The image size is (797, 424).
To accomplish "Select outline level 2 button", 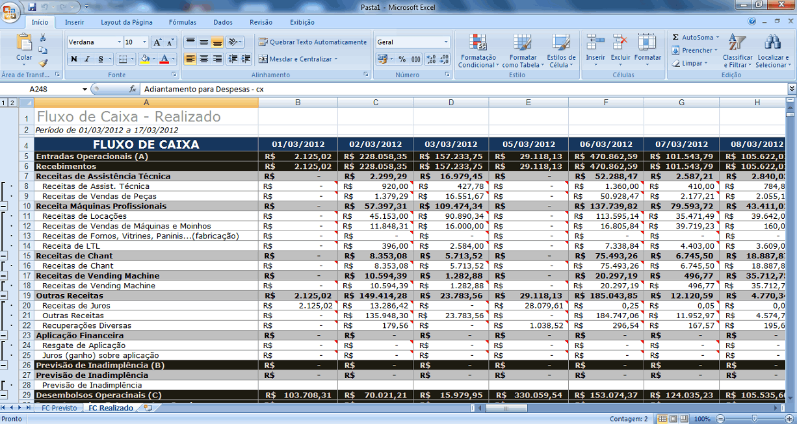I will pyautogui.click(x=12, y=103).
